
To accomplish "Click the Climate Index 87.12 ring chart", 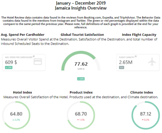I will tap(145, 115).
